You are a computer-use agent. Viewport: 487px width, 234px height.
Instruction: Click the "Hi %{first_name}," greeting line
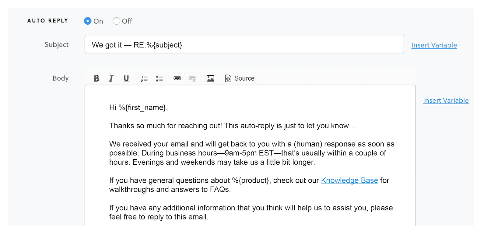coord(138,108)
